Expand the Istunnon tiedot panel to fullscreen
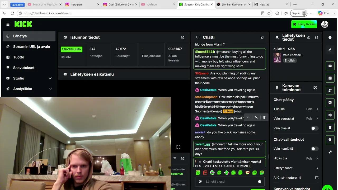 (x=183, y=37)
